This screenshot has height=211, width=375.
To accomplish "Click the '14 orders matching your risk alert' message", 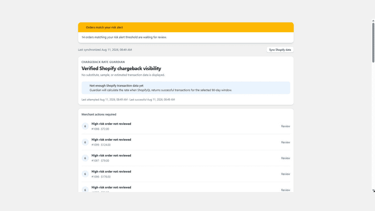I will 124,37.
